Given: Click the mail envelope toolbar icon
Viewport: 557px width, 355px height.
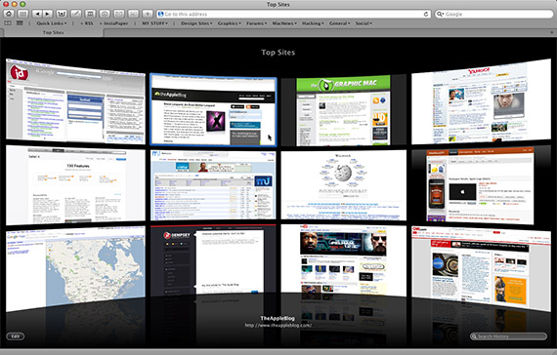Looking at the screenshot, I should click(119, 14).
